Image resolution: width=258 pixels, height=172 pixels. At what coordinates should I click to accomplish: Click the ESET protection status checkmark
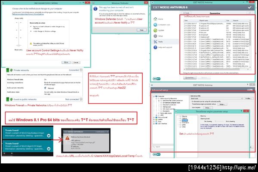point(249,7)
